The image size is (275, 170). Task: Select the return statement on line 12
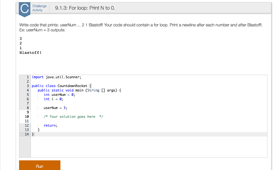click(50, 125)
